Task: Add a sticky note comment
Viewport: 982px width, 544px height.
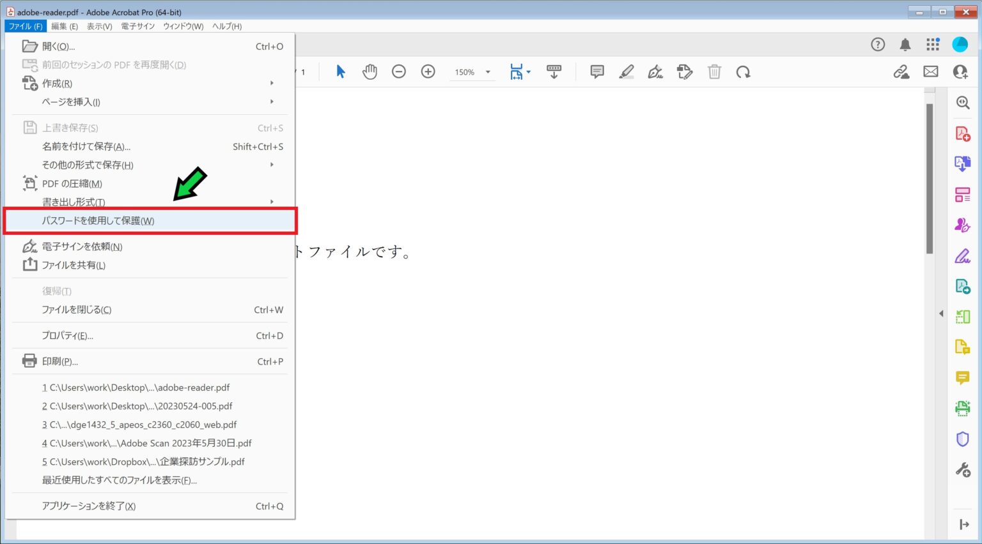Action: (x=597, y=72)
